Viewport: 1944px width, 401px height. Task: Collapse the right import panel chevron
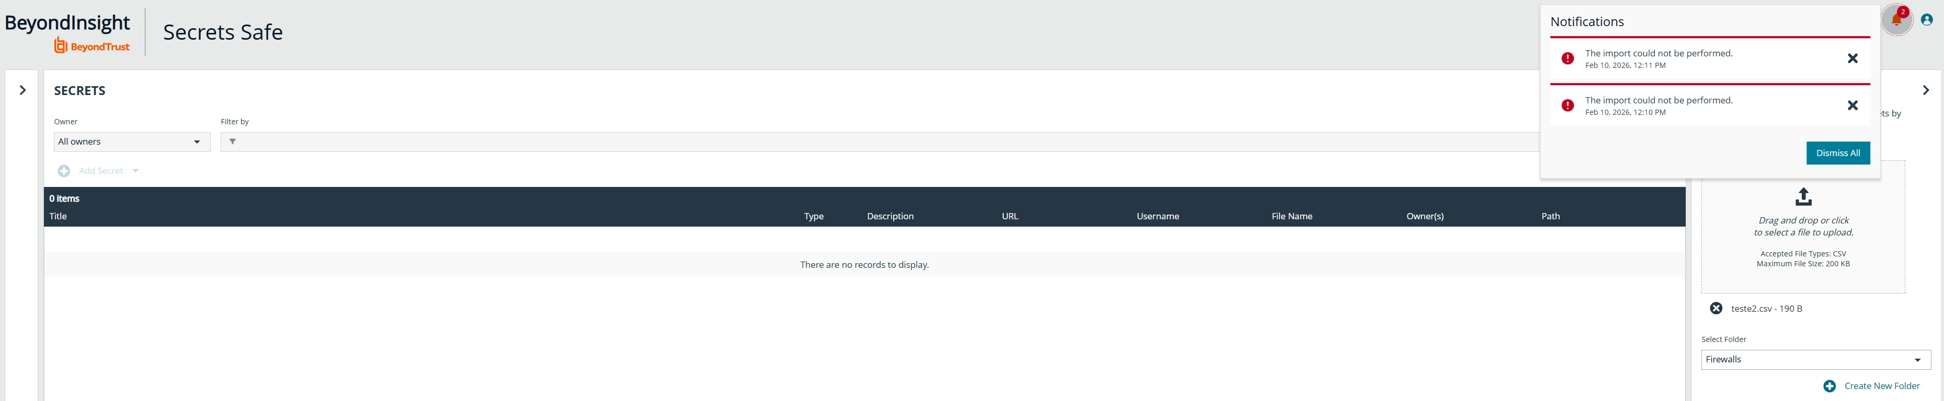pyautogui.click(x=1925, y=90)
